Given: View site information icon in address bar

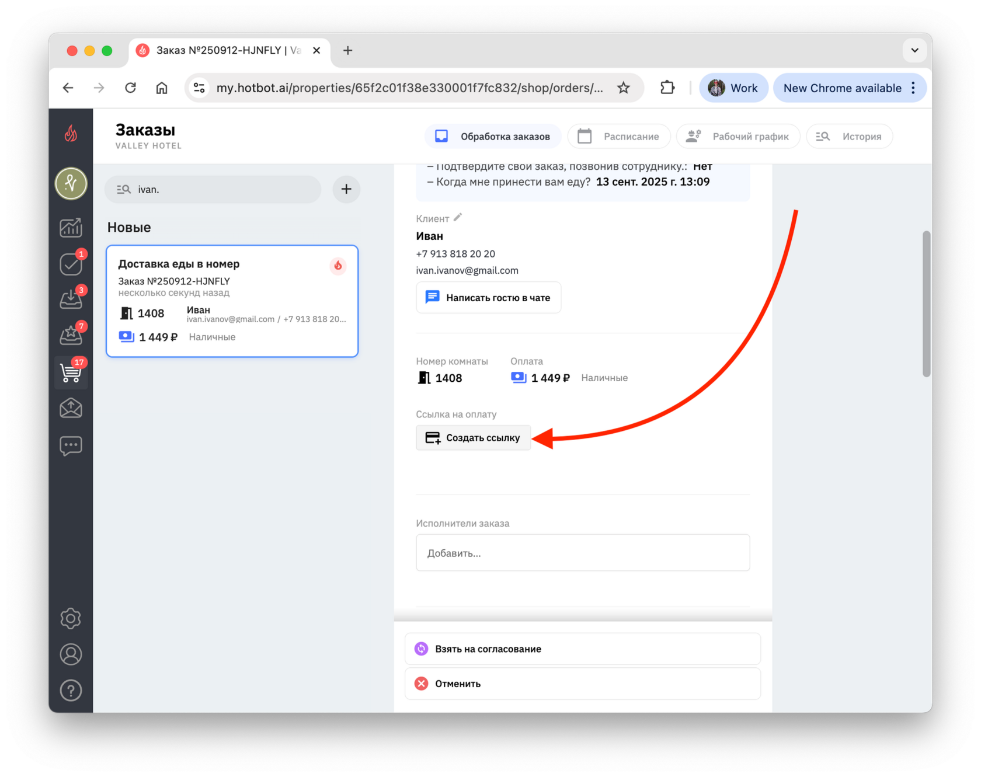Looking at the screenshot, I should pos(199,88).
